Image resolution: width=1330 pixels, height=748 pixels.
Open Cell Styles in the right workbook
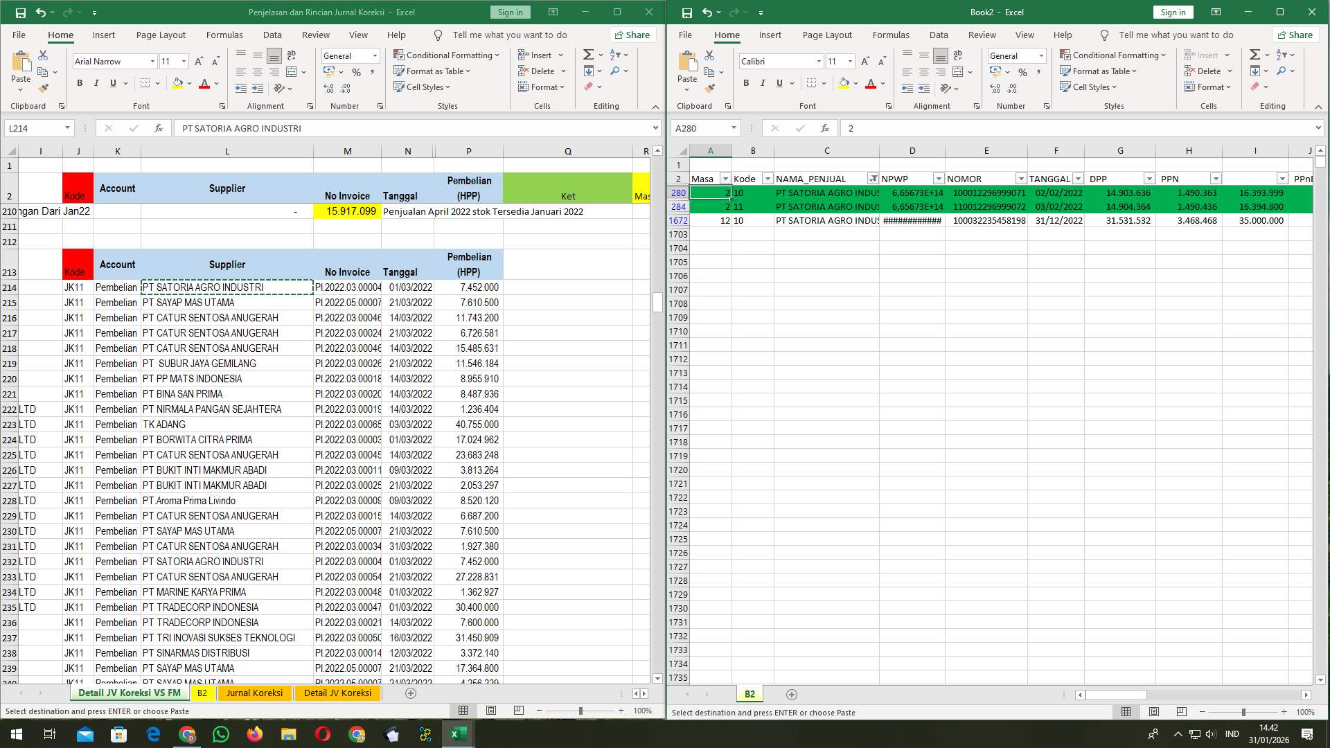click(x=1089, y=87)
